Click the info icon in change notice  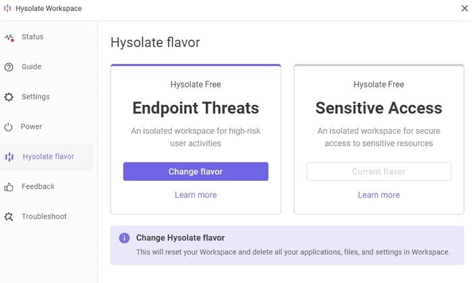click(x=124, y=238)
